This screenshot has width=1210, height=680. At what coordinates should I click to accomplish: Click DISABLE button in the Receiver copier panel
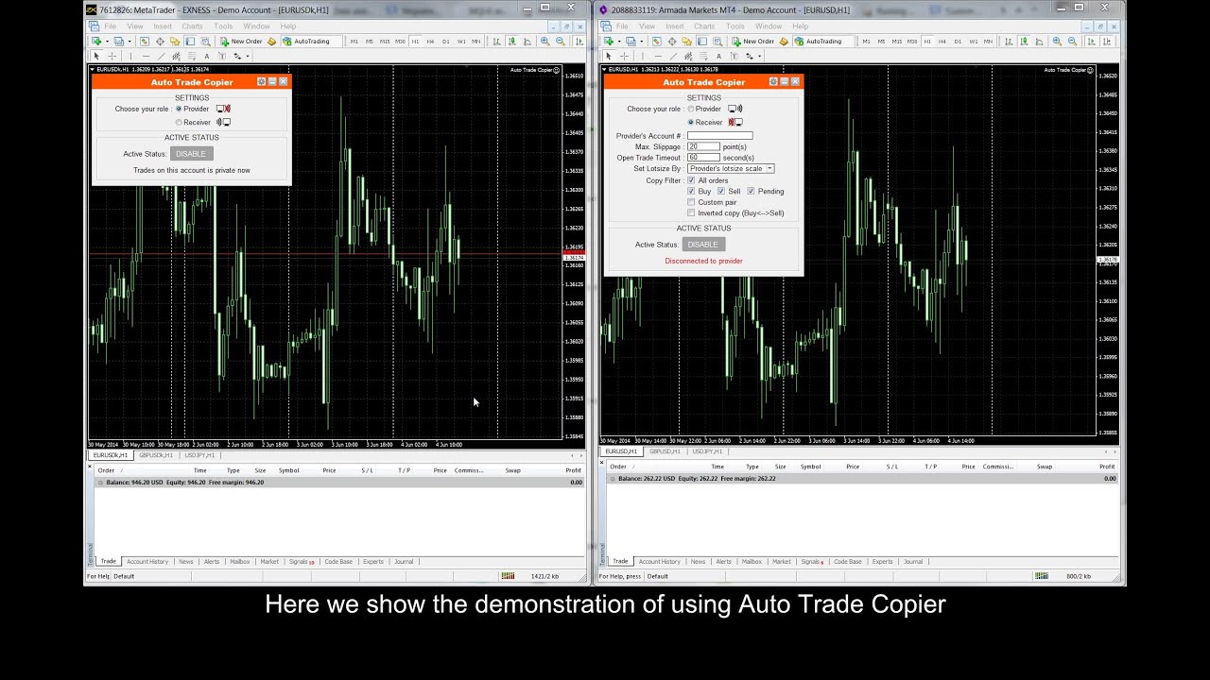click(702, 244)
